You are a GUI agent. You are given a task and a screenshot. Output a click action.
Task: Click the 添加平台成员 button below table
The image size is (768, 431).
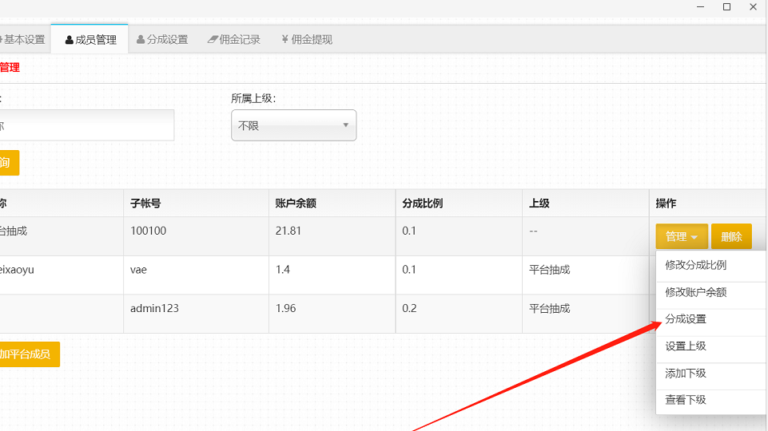28,354
